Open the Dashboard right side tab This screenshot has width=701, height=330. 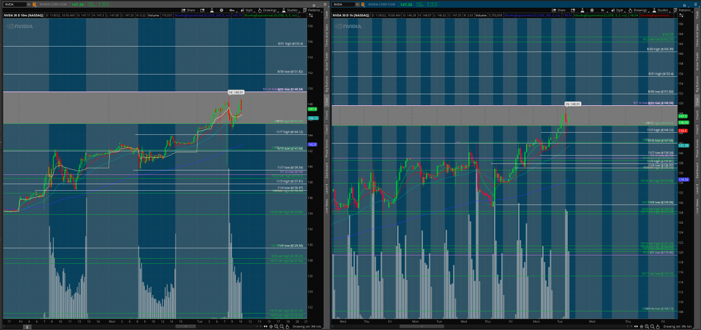[697, 169]
